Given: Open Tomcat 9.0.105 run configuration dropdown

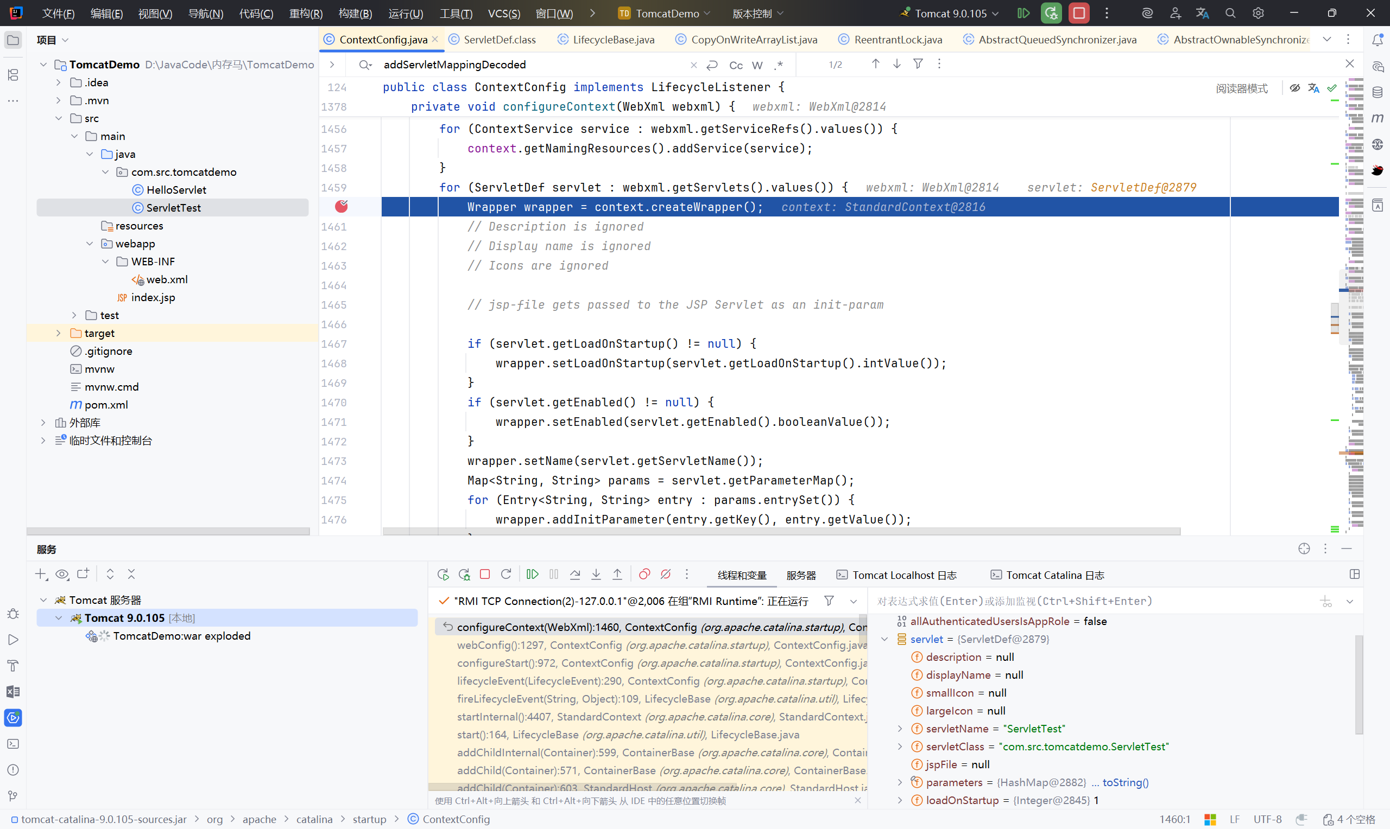Looking at the screenshot, I should (x=950, y=14).
